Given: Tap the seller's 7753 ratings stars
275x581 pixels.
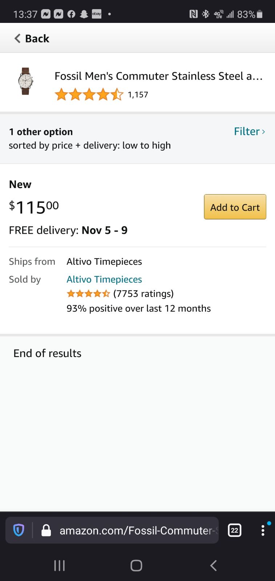Looking at the screenshot, I should pos(88,293).
